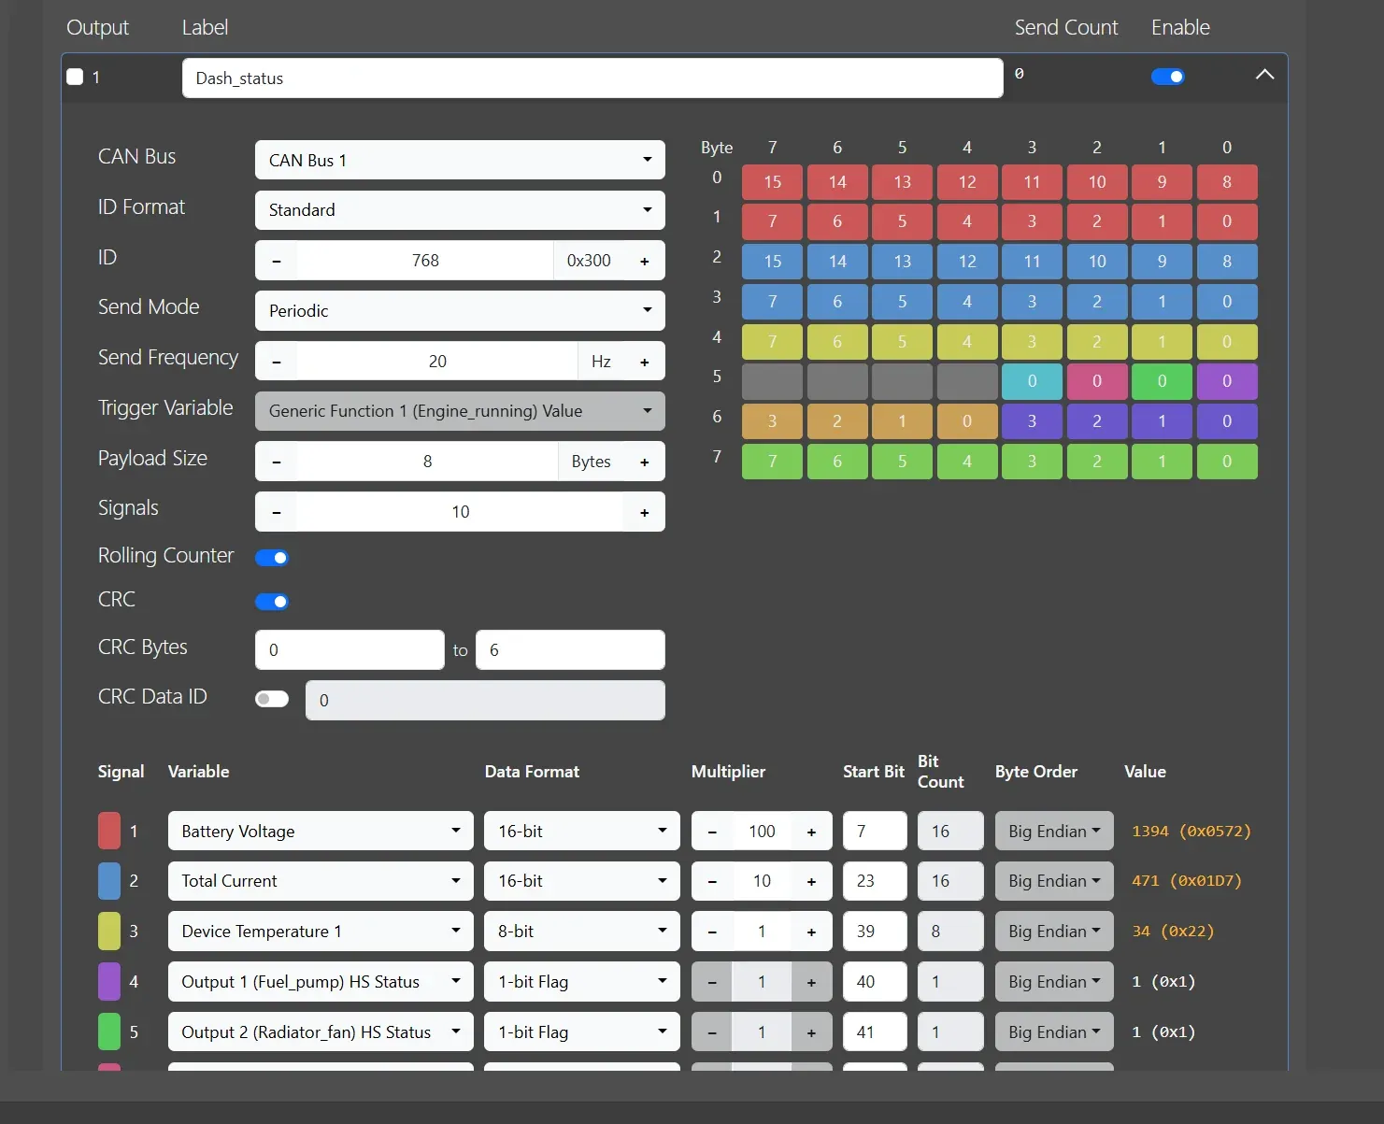1384x1124 pixels.
Task: Click signal 1 red color swatch
Action: pyautogui.click(x=109, y=831)
